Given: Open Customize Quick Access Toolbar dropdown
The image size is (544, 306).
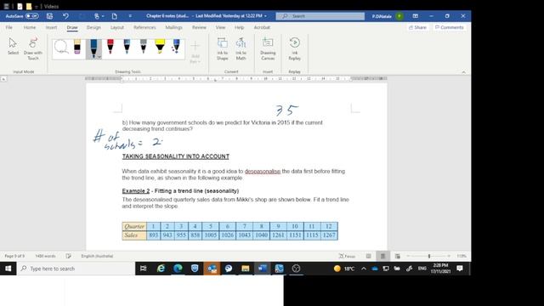Looking at the screenshot, I should (130, 16).
